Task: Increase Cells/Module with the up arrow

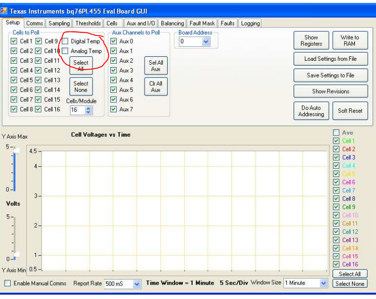Action: [x=88, y=108]
